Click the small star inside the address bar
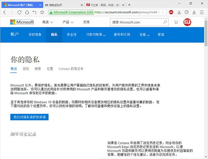 (x=158, y=12)
